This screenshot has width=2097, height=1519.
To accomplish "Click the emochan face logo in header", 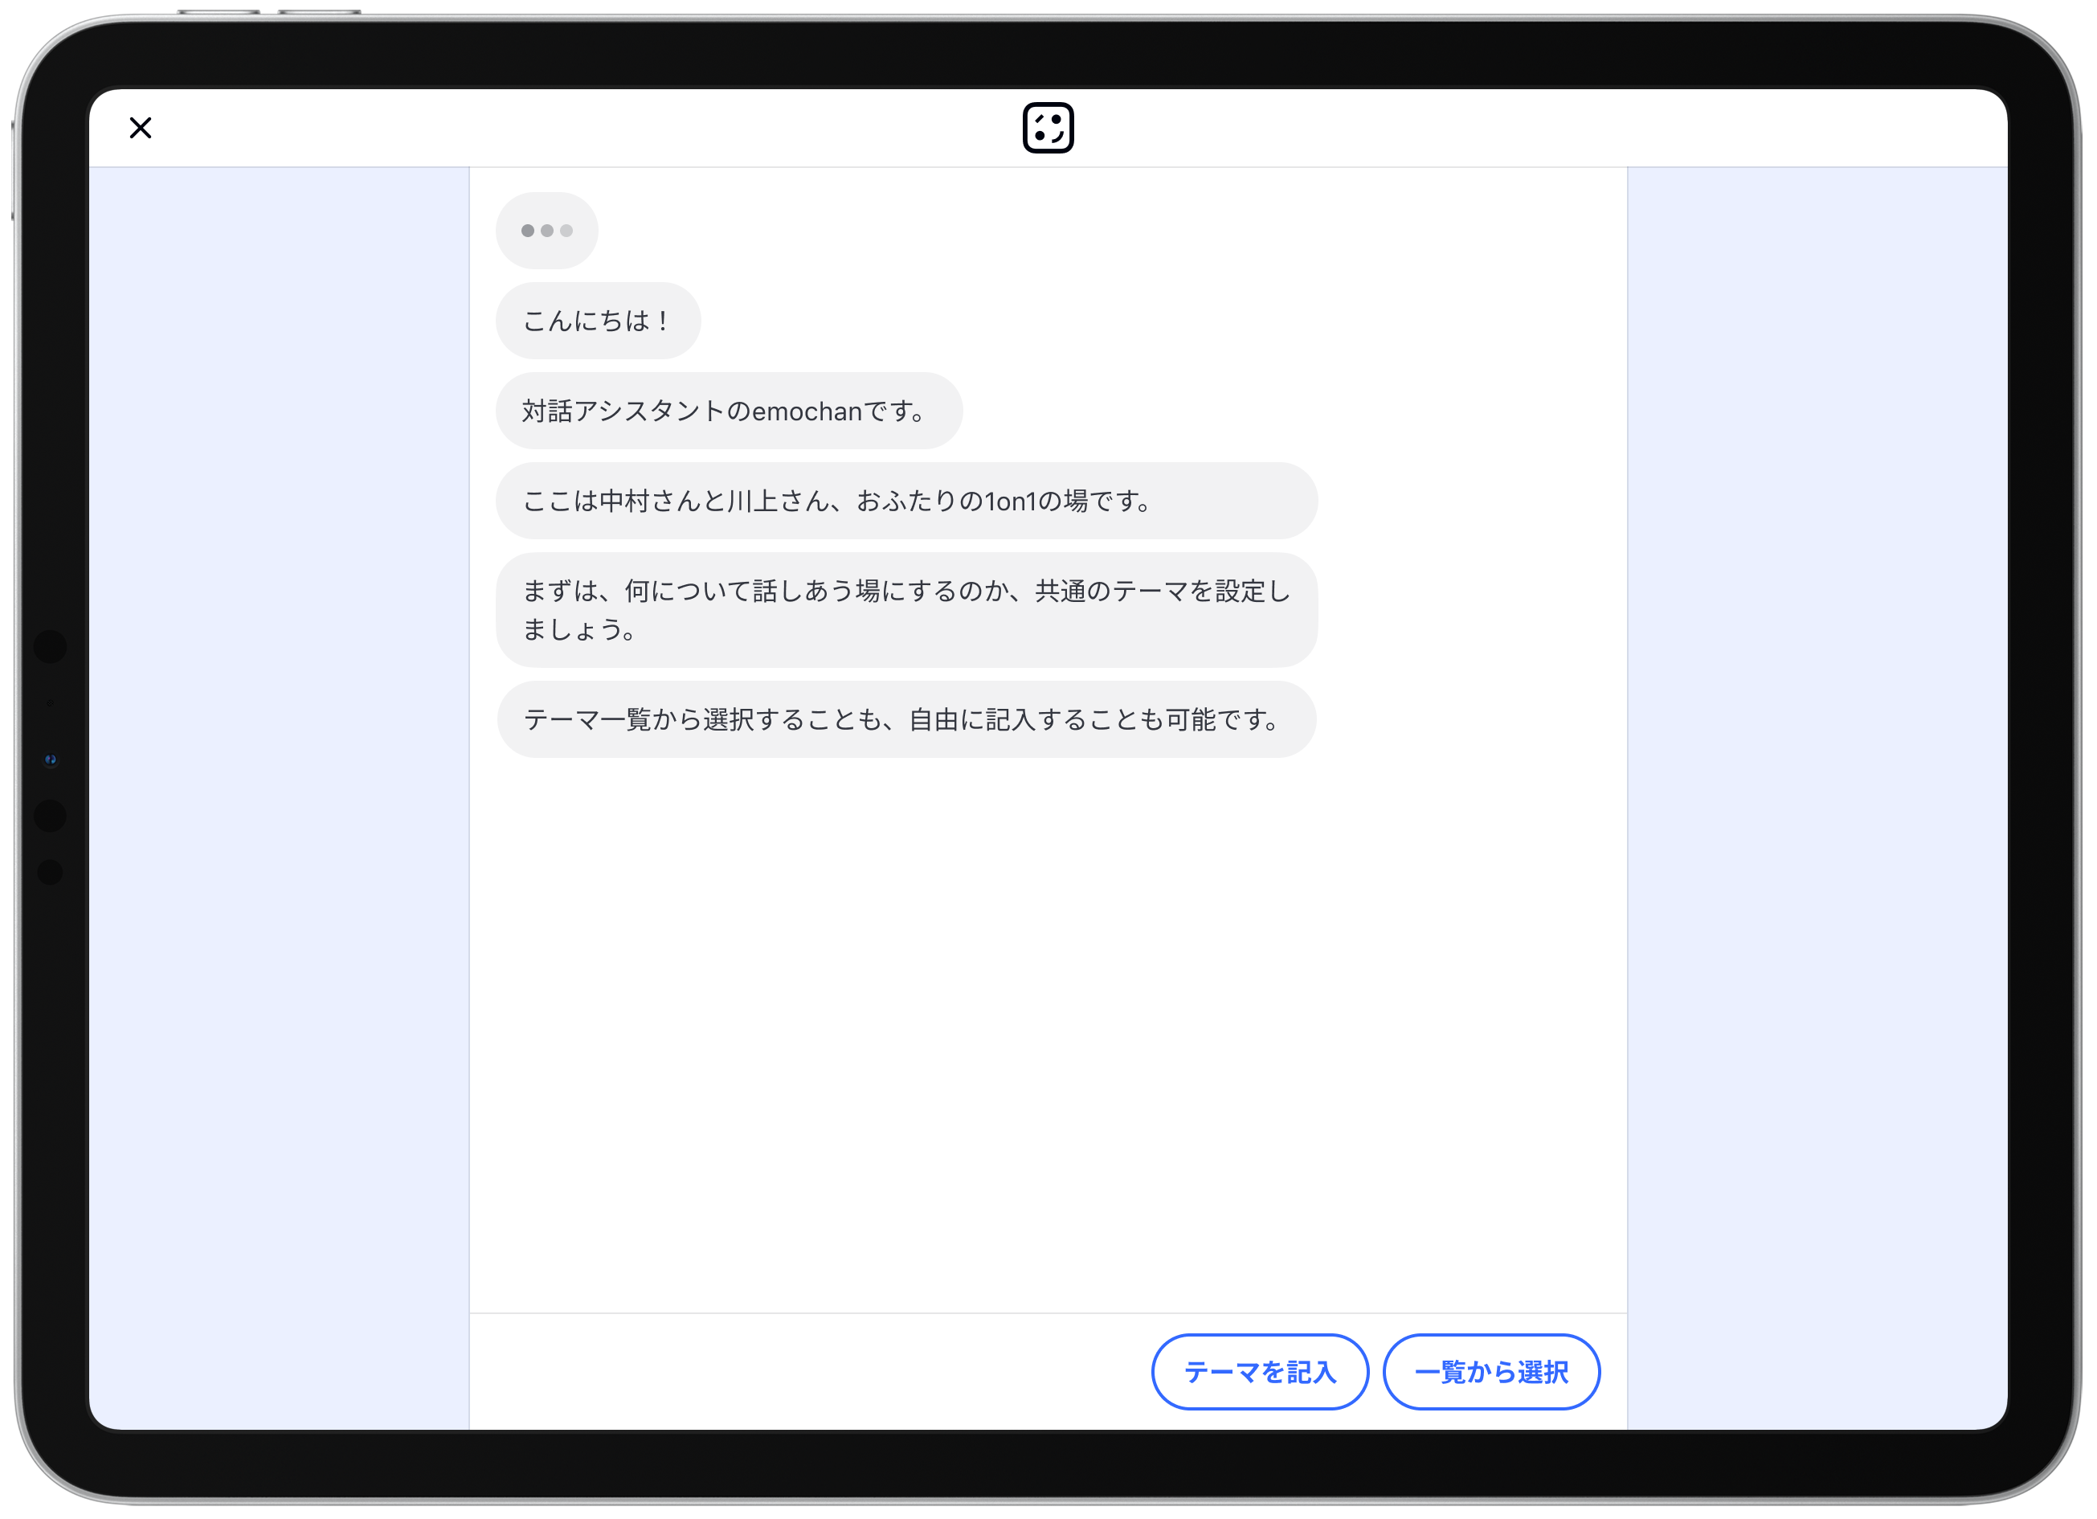I will click(1048, 128).
